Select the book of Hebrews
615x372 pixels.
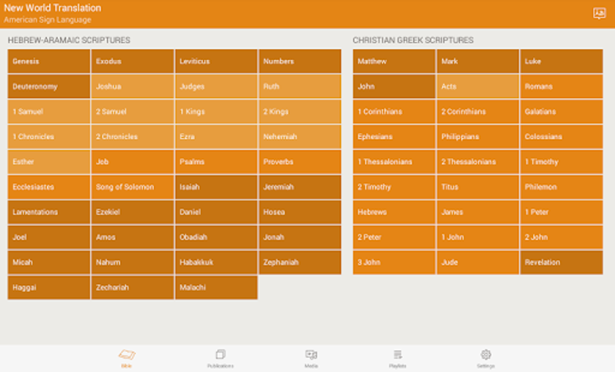tap(393, 212)
